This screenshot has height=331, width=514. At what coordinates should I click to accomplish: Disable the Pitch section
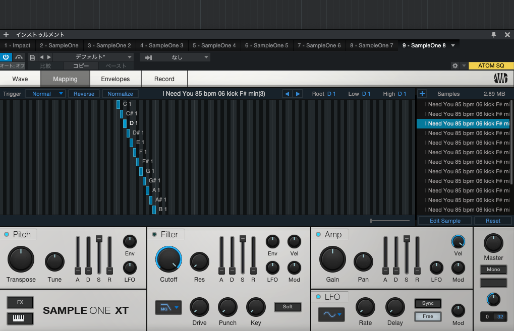pos(7,235)
